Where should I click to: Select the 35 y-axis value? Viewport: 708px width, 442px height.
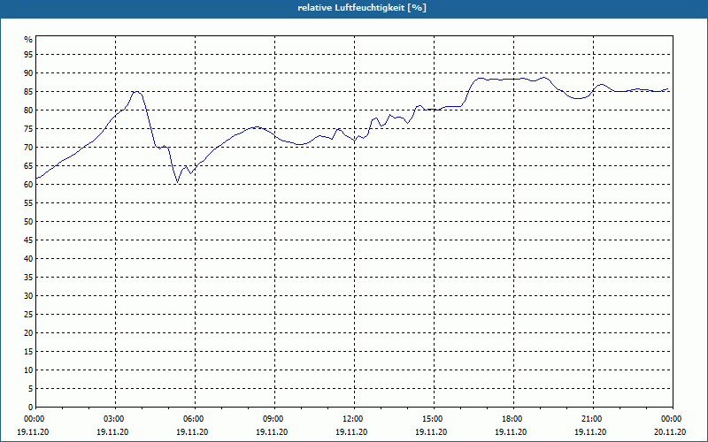coord(28,278)
